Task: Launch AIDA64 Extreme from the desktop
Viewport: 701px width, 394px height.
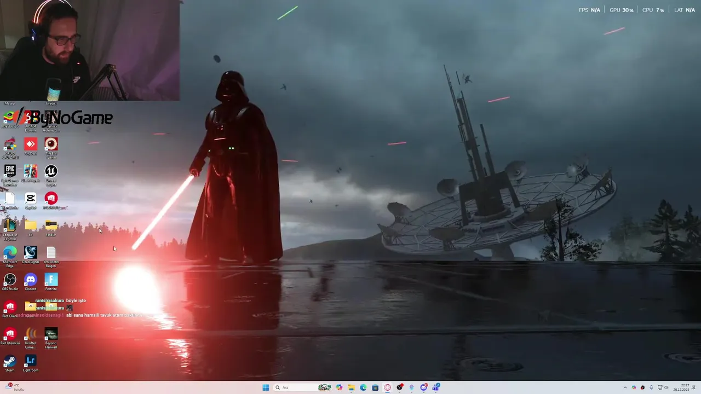Action: 31,121
